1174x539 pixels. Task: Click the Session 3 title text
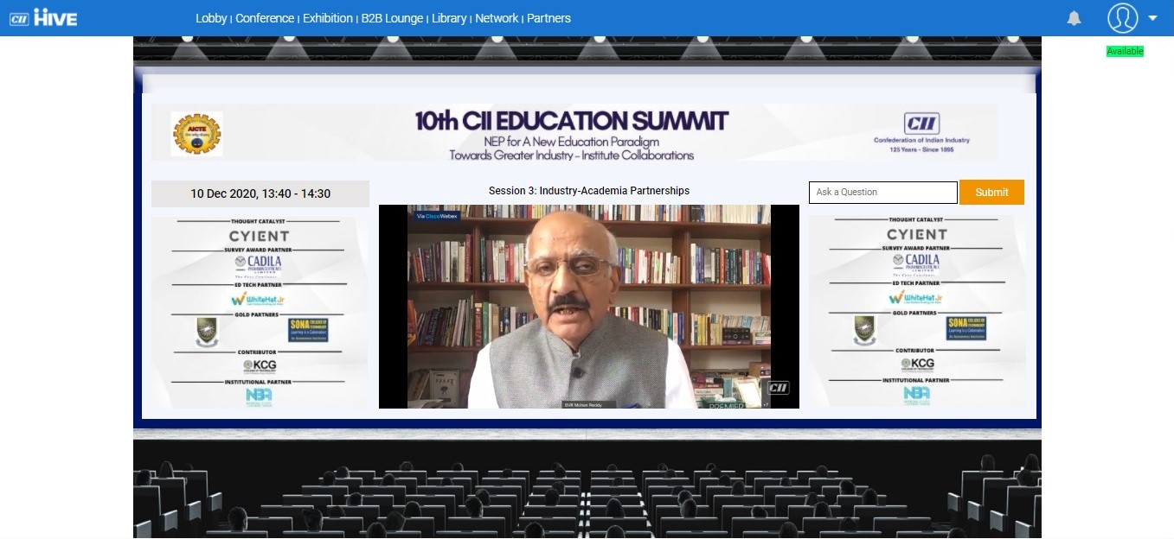point(589,190)
